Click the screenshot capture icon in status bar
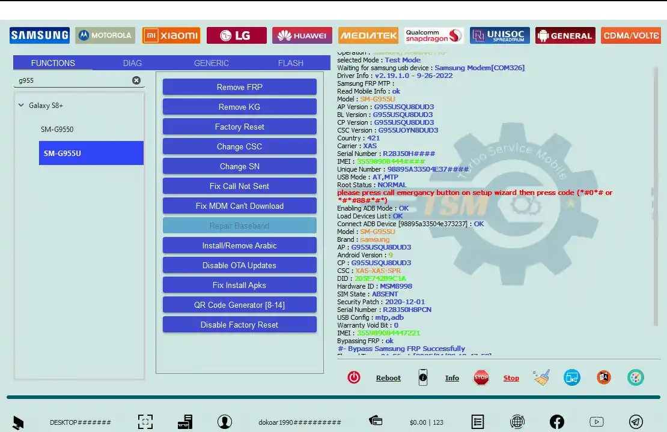The height and width of the screenshot is (432, 667). coord(145,422)
